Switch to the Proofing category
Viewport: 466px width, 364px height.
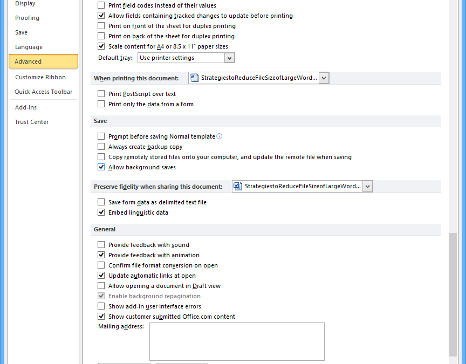[x=27, y=18]
